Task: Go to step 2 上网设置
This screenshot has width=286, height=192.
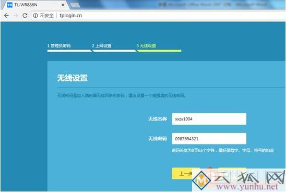Action: (102, 46)
